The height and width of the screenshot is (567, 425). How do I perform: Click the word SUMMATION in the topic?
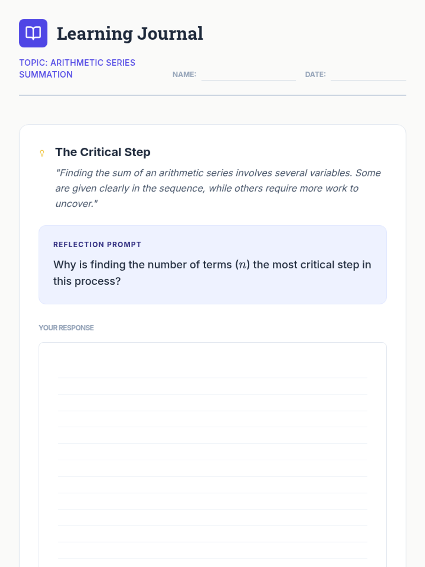46,75
